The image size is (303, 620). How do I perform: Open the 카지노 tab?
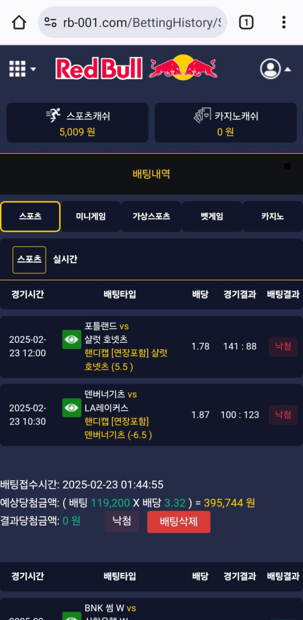click(273, 217)
